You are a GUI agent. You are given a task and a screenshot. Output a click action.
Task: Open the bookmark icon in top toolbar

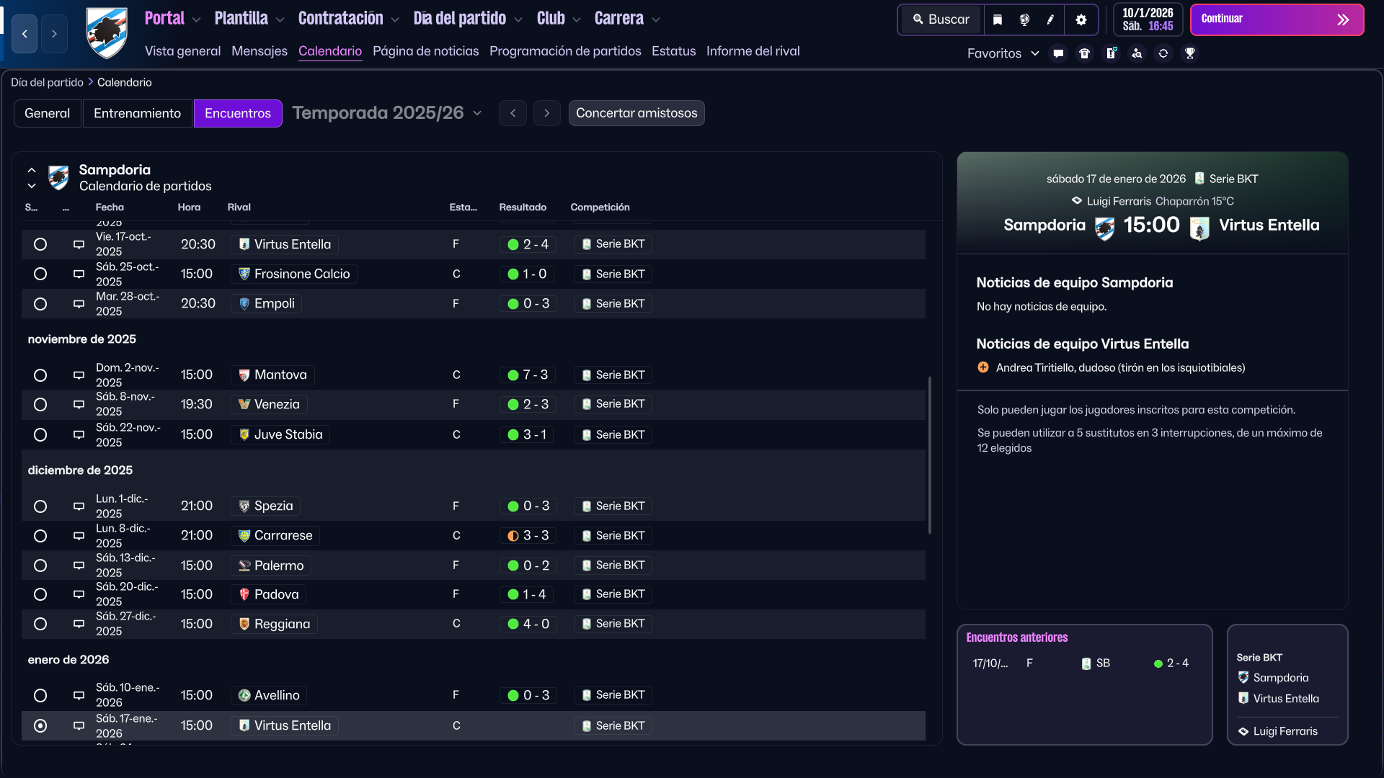(998, 19)
